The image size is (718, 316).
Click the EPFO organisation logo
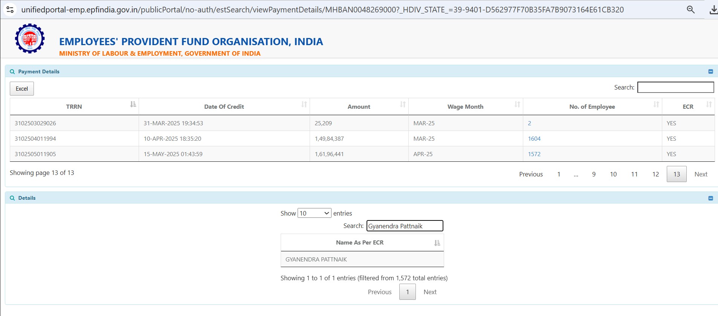[x=30, y=38]
